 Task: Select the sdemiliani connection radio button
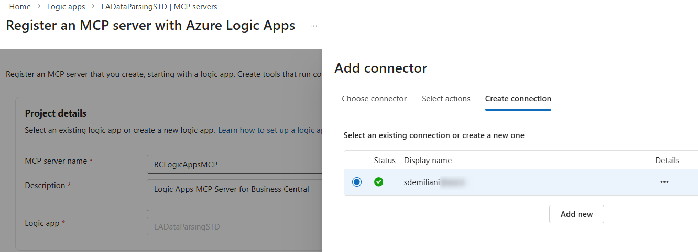point(357,182)
